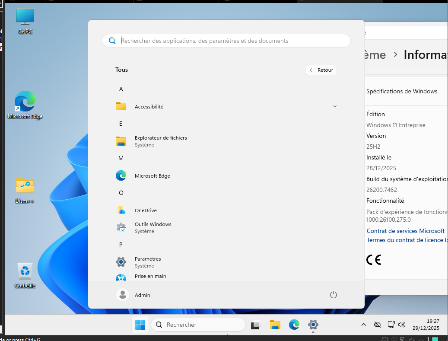Open Contrat de services Microsoft link
Image resolution: width=448 pixels, height=341 pixels.
[405, 231]
